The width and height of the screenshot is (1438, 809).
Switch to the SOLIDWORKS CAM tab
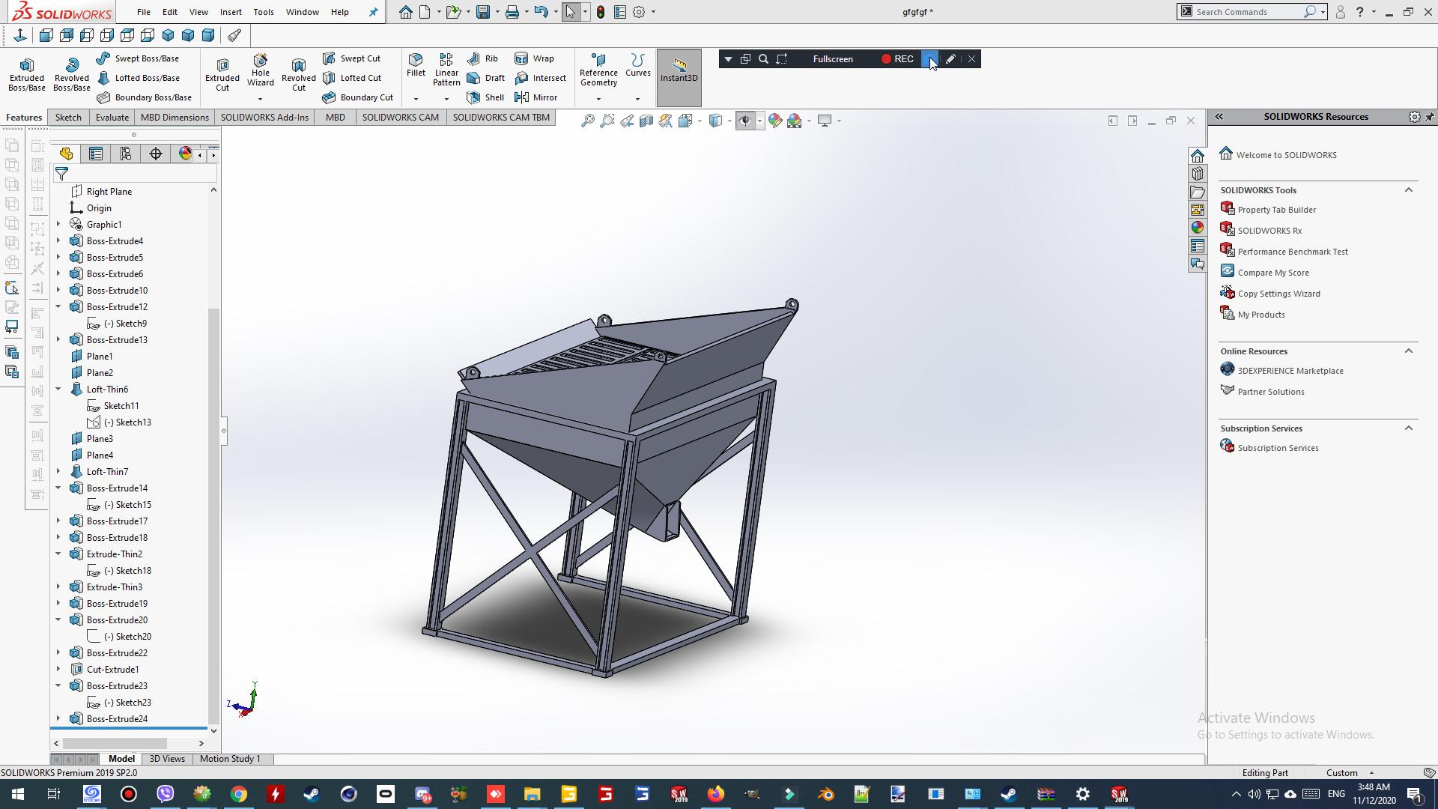401,118
